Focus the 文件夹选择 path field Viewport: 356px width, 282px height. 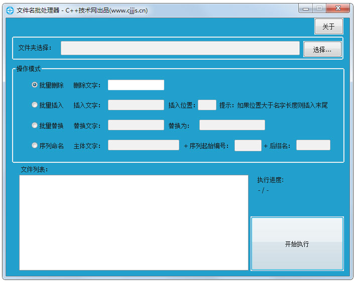click(180, 48)
